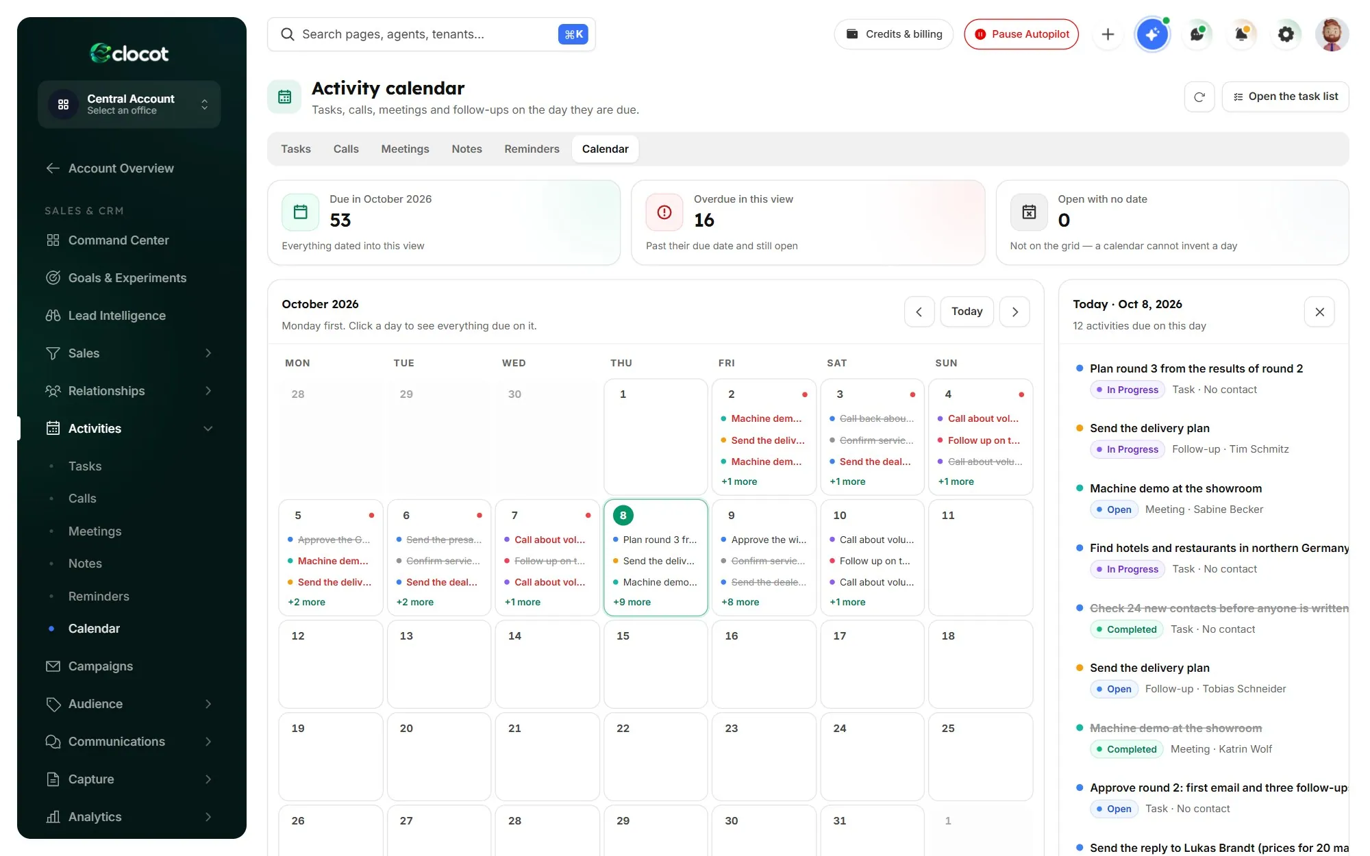Go to next month arrow

click(x=1014, y=312)
